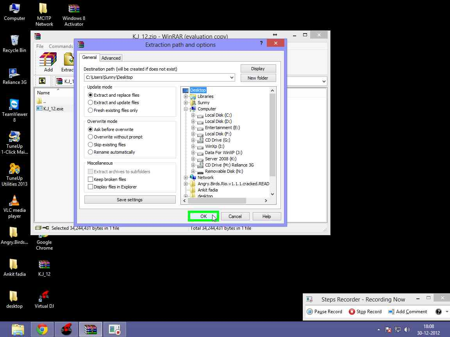Open File Explorer from the taskbar

pyautogui.click(x=18, y=330)
